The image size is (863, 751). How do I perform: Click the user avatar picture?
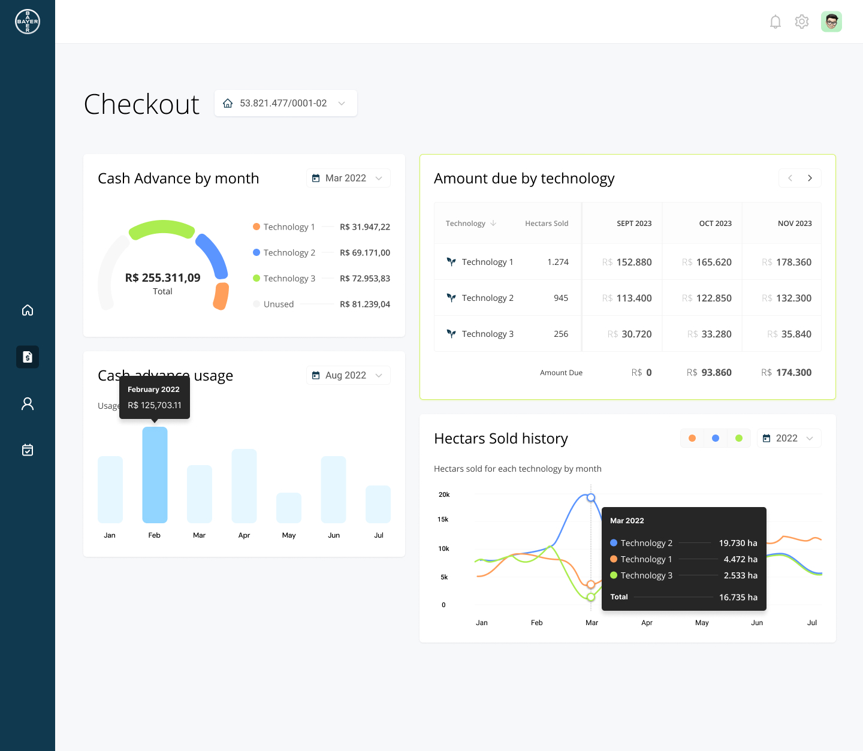point(831,22)
